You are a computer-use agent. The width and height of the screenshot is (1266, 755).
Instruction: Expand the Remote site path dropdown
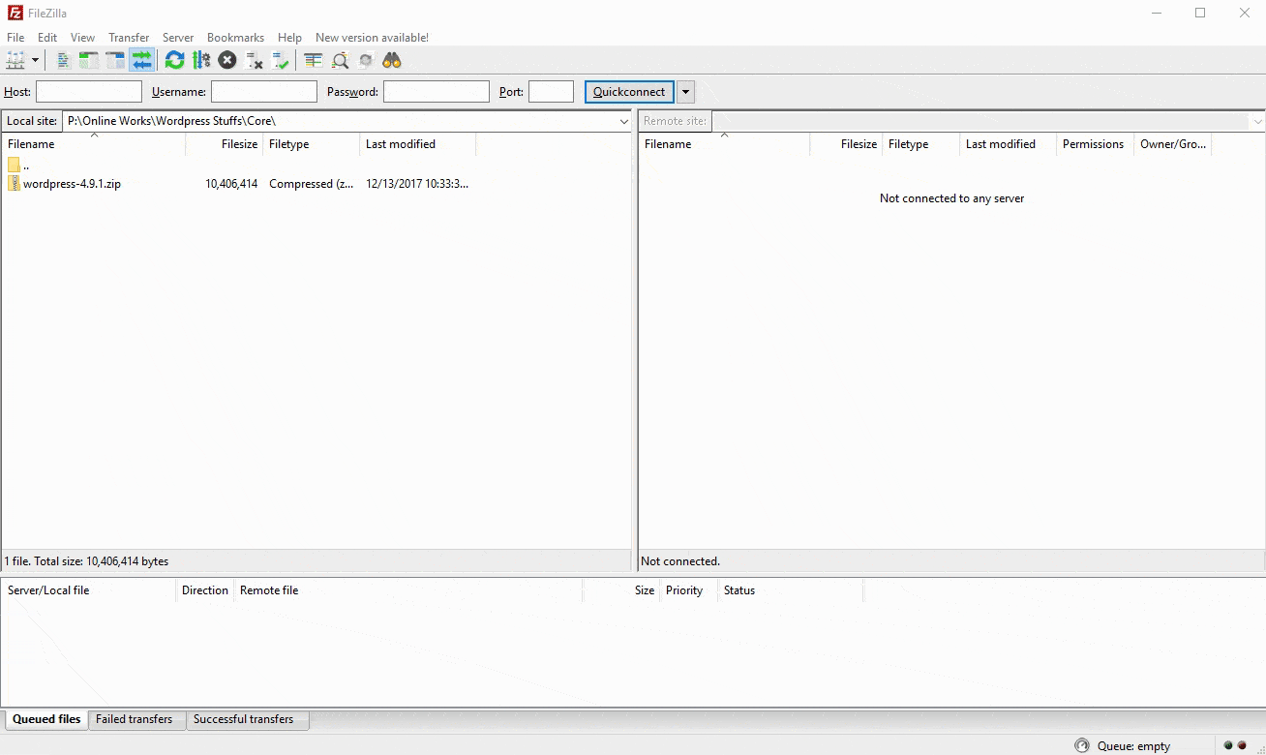[1257, 121]
